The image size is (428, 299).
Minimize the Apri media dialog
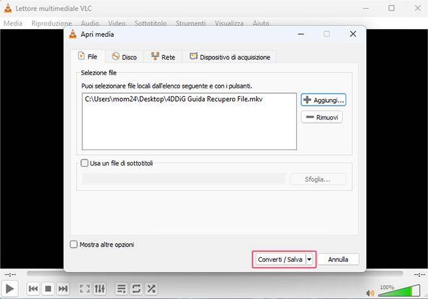(301, 34)
